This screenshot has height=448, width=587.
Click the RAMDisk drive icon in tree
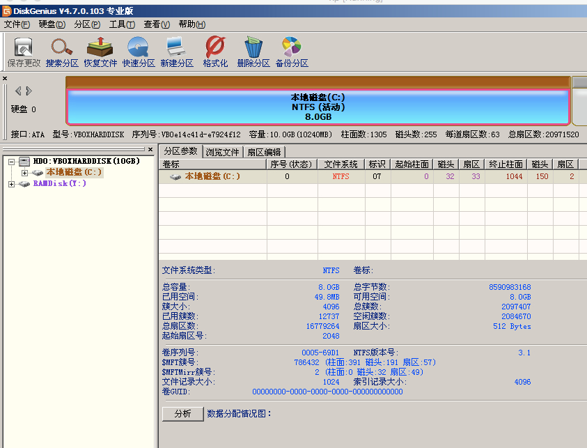pos(24,184)
